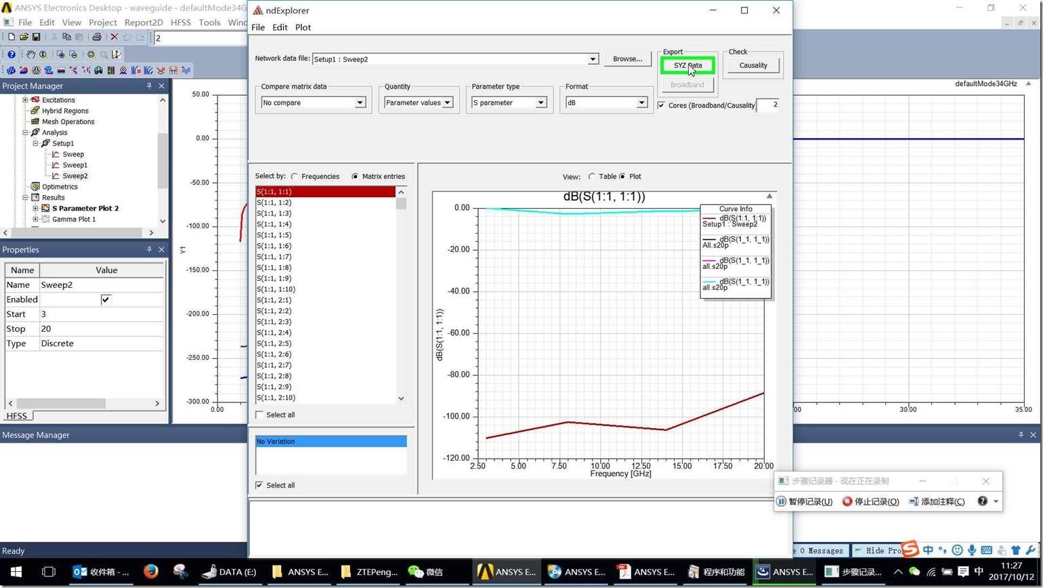Click the Save floppy disk icon

(x=36, y=37)
